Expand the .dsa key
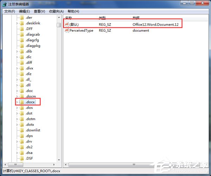The width and height of the screenshot is (211, 176). (17, 153)
